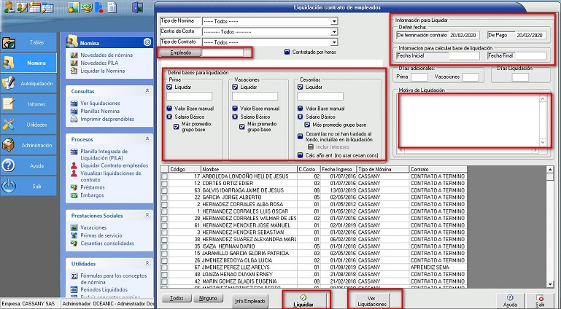The width and height of the screenshot is (561, 309).
Task: Click the Informes sidebar icon
Action: (9, 104)
